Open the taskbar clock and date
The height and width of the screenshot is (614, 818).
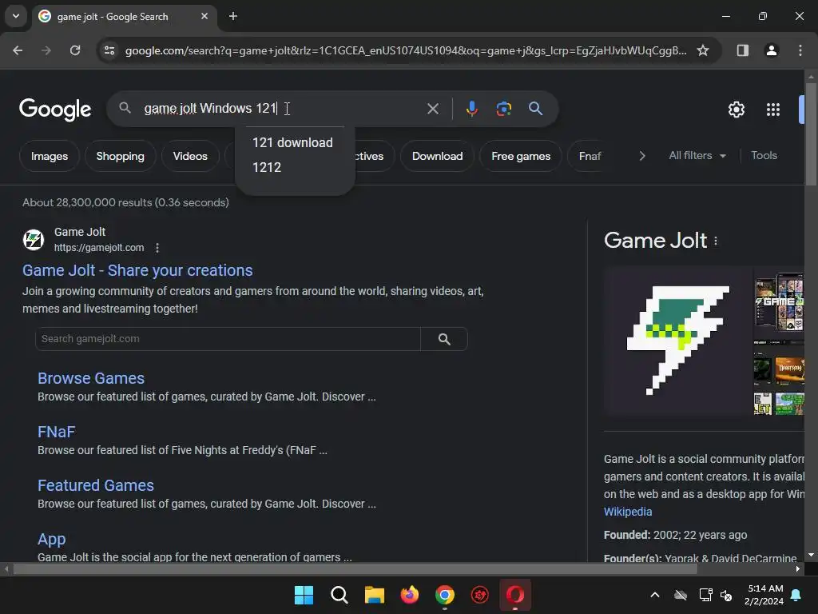[x=764, y=595]
